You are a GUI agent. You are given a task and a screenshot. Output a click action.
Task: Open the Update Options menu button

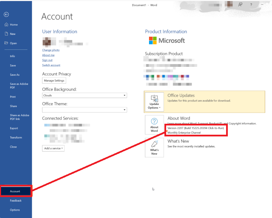[154, 102]
